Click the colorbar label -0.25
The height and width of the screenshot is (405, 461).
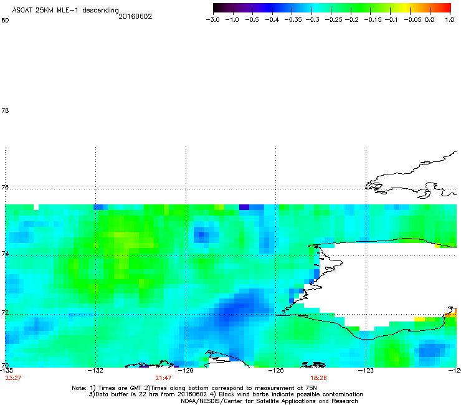coord(334,20)
